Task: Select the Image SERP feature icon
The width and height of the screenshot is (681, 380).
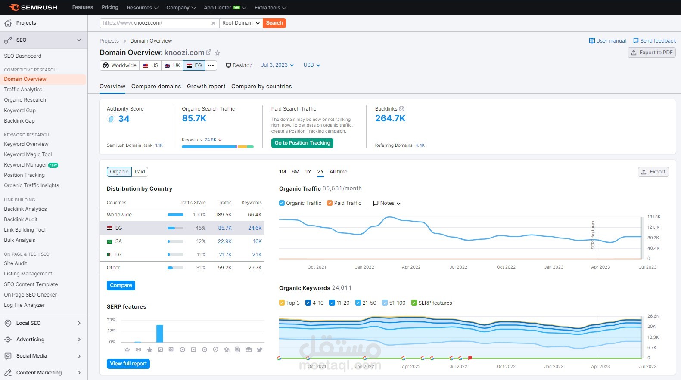Action: tap(160, 350)
